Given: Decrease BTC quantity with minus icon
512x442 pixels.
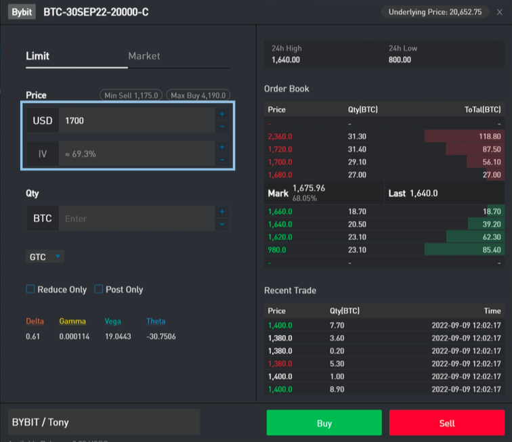Looking at the screenshot, I should point(222,224).
